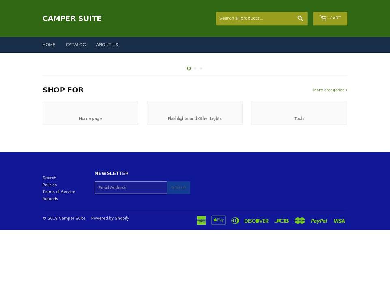This screenshot has width=390, height=292.
Task: Open Flashlights and Other Lights collection
Action: point(195,113)
